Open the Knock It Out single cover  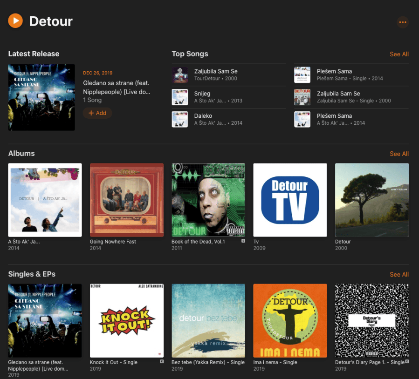pyautogui.click(x=127, y=320)
